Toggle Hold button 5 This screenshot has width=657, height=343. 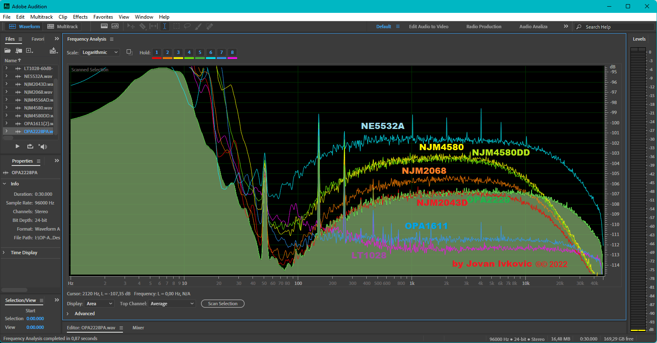200,52
